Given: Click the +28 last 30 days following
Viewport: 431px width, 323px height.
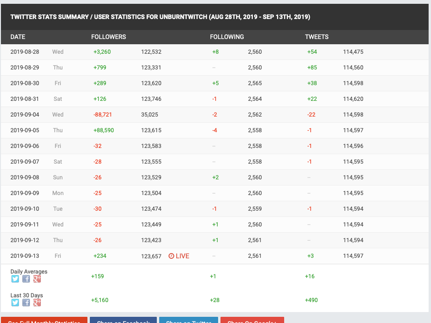Looking at the screenshot, I should 215,300.
